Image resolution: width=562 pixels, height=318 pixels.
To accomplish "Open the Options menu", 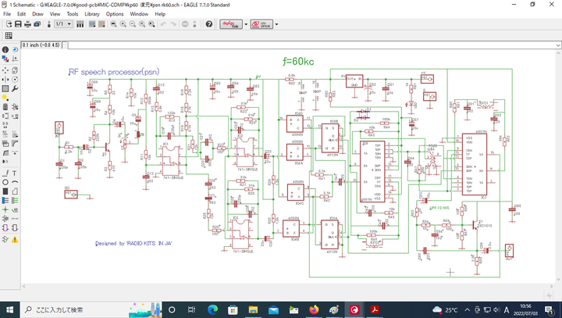I will [115, 14].
